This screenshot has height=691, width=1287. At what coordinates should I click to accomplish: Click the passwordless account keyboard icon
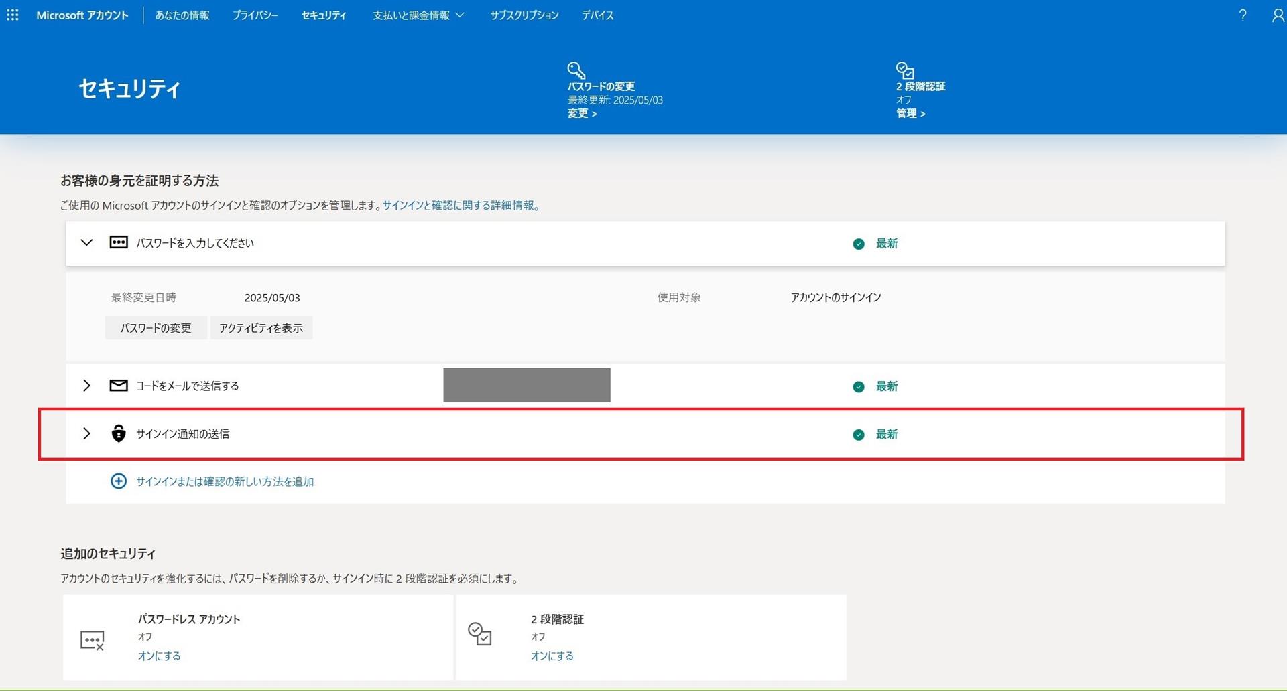[x=93, y=640]
